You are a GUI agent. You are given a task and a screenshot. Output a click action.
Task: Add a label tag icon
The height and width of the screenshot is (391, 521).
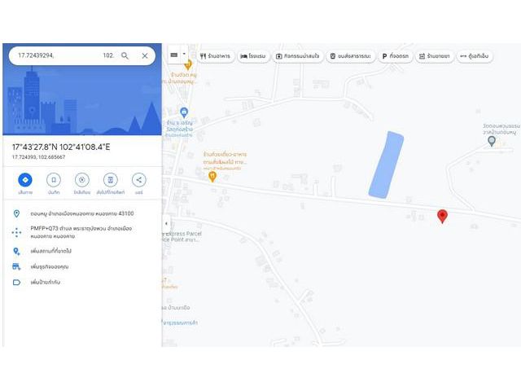(x=16, y=283)
